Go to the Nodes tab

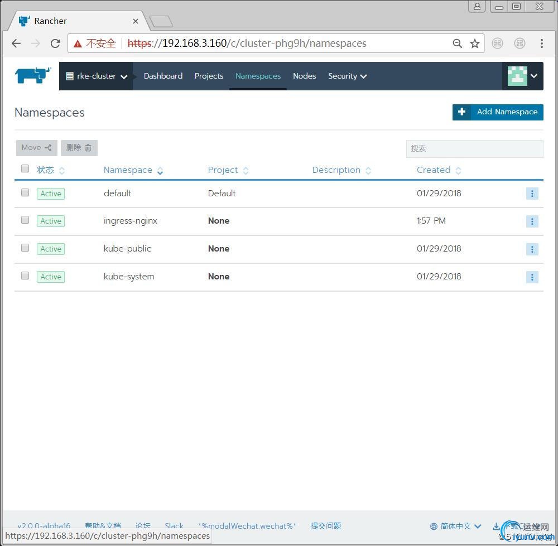click(304, 76)
